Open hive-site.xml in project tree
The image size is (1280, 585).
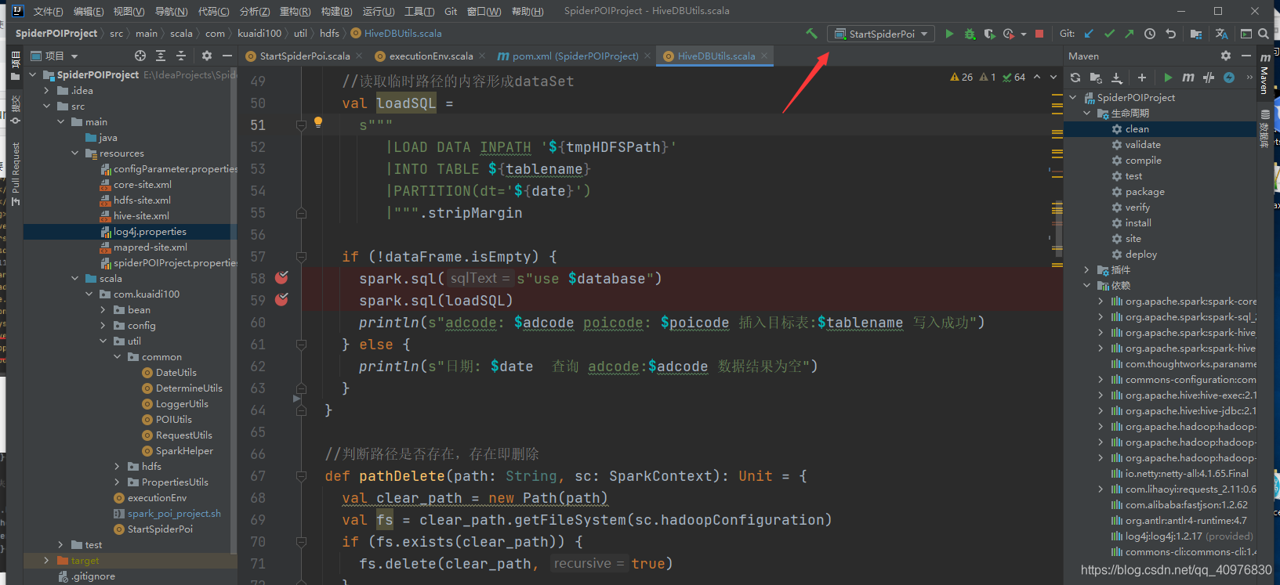click(x=141, y=216)
